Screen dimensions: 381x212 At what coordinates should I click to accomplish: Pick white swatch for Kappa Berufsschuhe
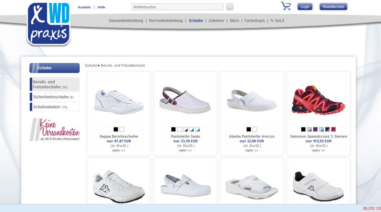tap(122, 129)
